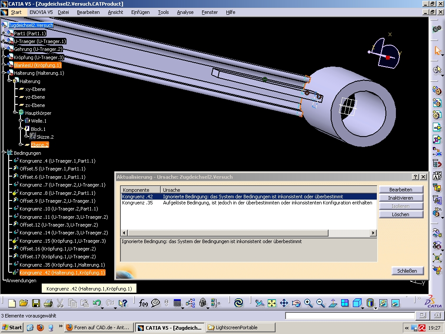Zoom out with the magnifier minus icon
The image size is (445, 334).
click(x=320, y=303)
